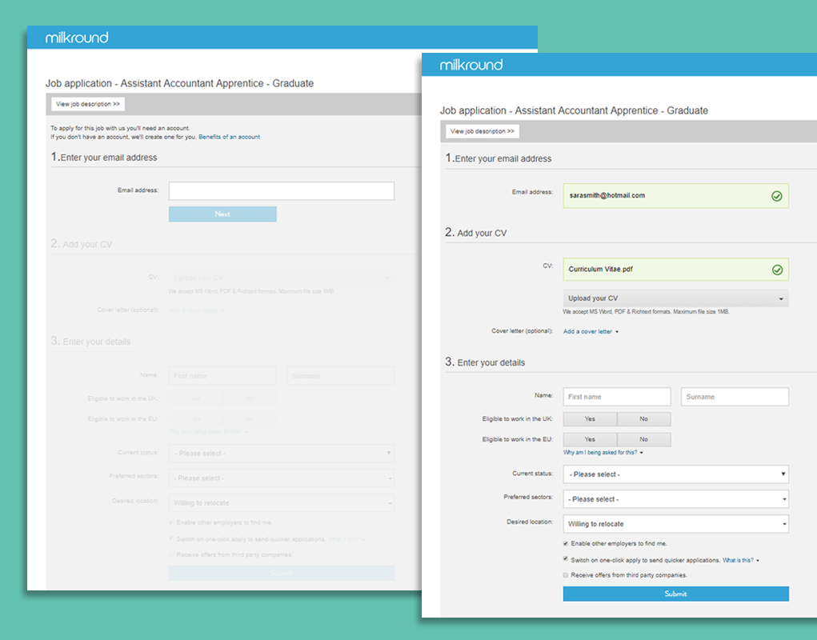
Task: Open the Benefits of an account link
Action: coord(229,137)
